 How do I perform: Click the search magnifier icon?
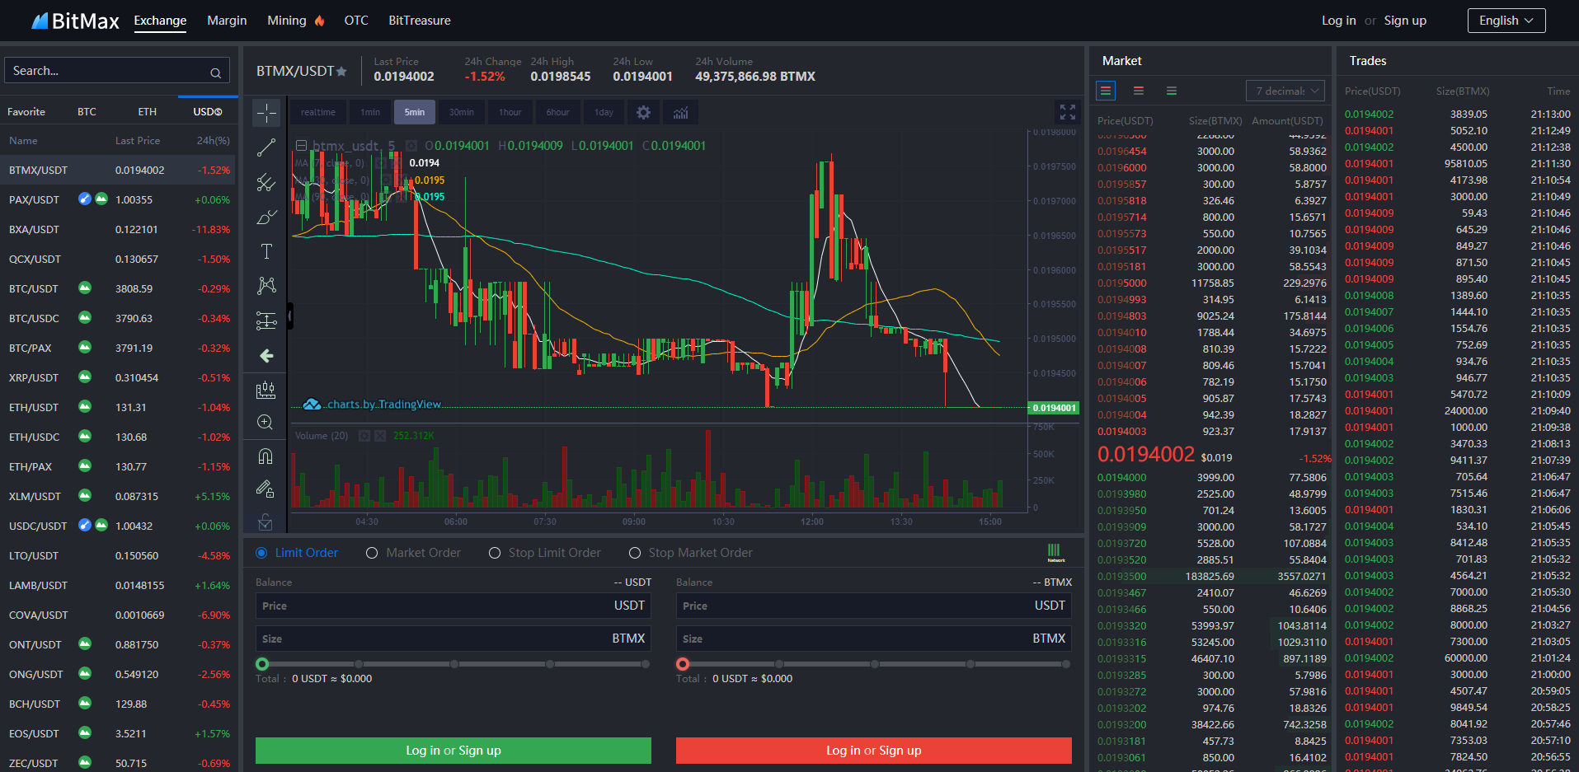pos(215,73)
